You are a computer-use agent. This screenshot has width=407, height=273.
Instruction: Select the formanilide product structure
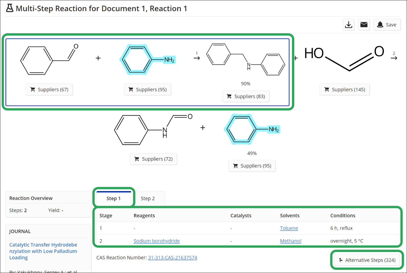point(153,129)
